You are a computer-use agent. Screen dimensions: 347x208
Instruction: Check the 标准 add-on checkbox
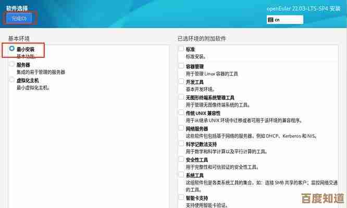pyautogui.click(x=181, y=48)
